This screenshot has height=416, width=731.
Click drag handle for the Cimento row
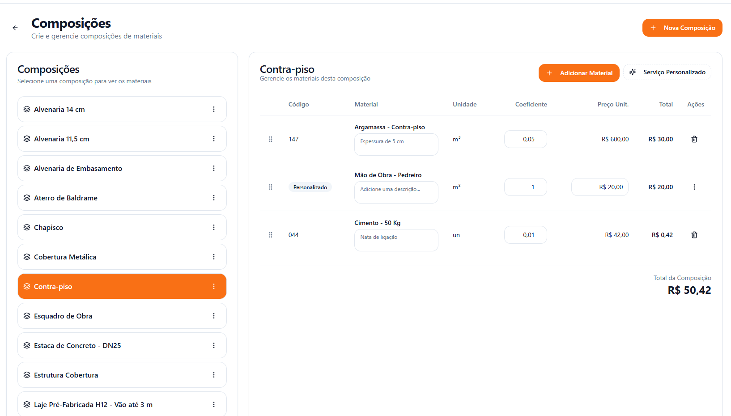(x=271, y=235)
